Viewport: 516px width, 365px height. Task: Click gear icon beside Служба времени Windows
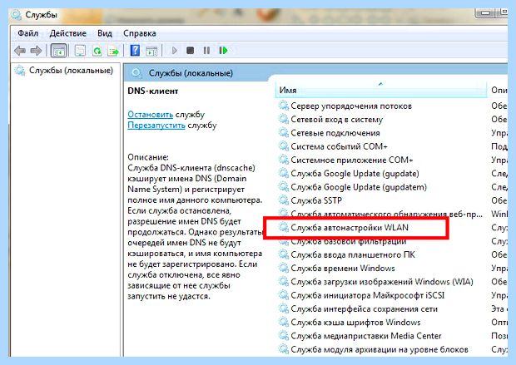[283, 268]
